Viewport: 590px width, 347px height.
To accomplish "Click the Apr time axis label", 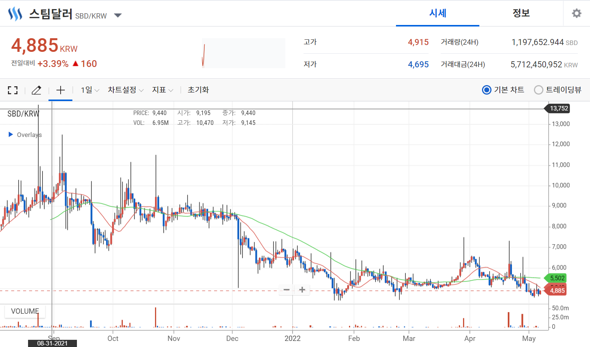I will (470, 338).
